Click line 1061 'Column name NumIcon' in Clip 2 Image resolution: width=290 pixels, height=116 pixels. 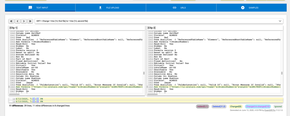click(166, 78)
